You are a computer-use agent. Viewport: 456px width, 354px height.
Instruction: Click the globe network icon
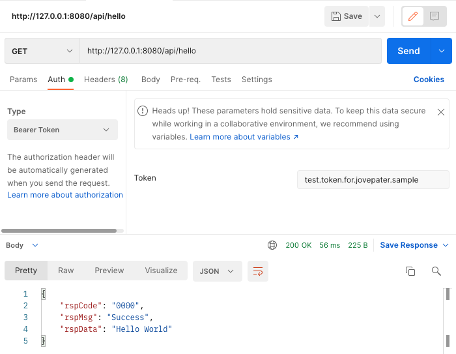(x=272, y=245)
